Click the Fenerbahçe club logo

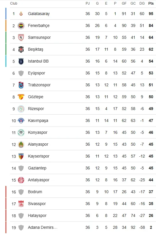click(21, 26)
